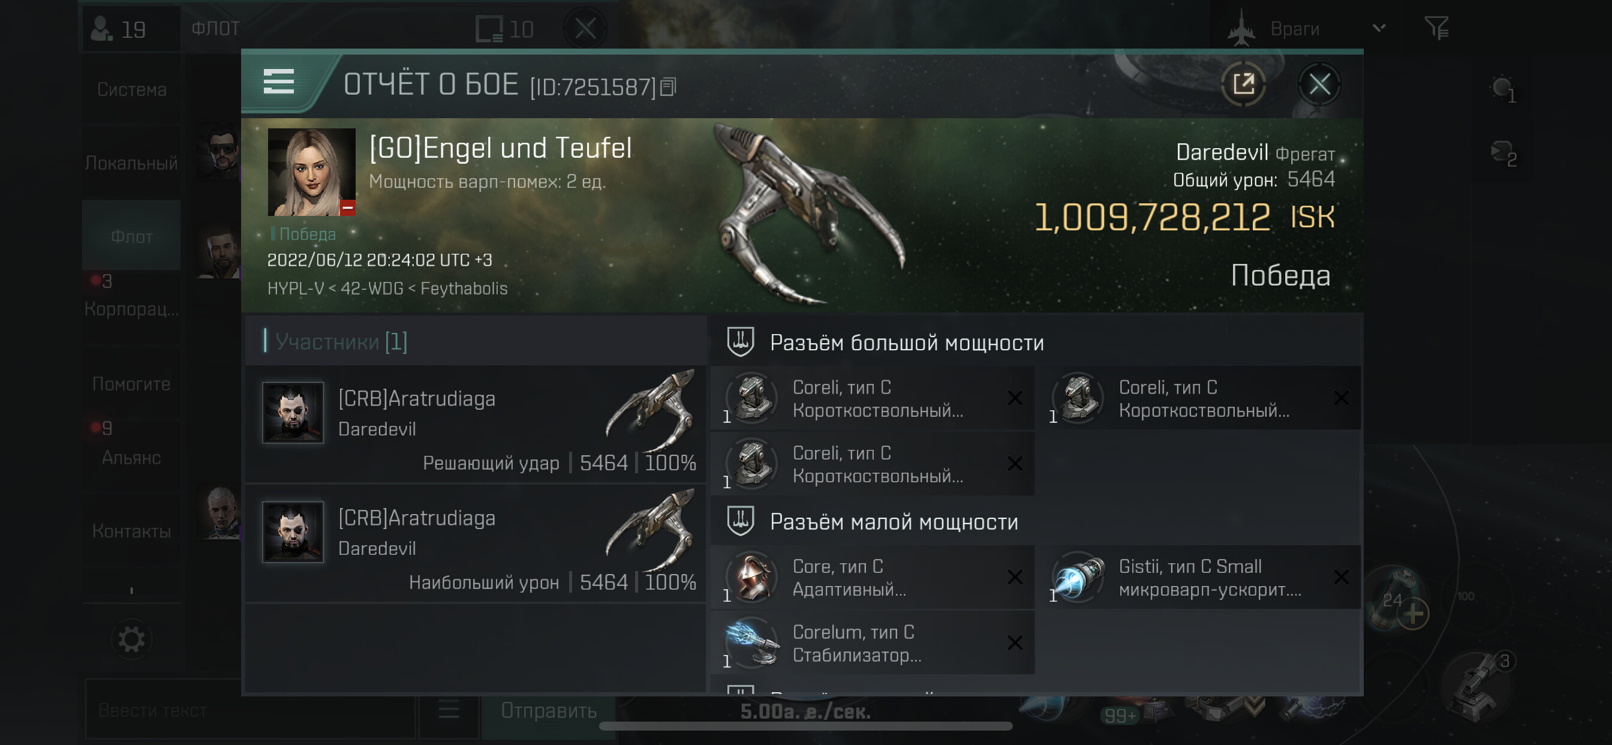The image size is (1612, 745).
Task: Share the battle report externally
Action: coord(1243,84)
